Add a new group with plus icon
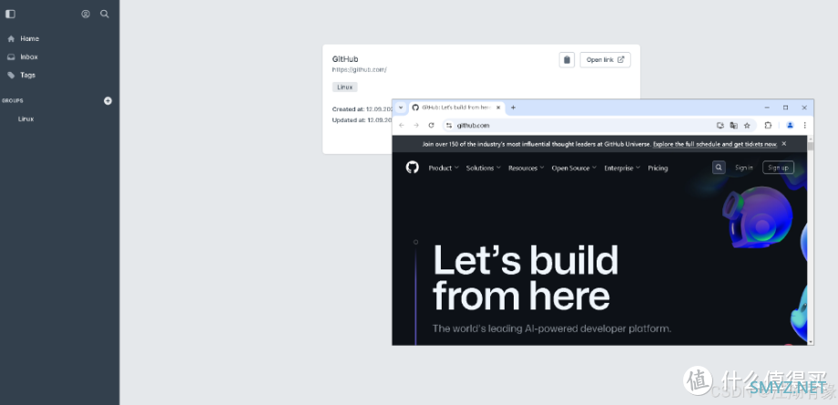 pos(107,101)
